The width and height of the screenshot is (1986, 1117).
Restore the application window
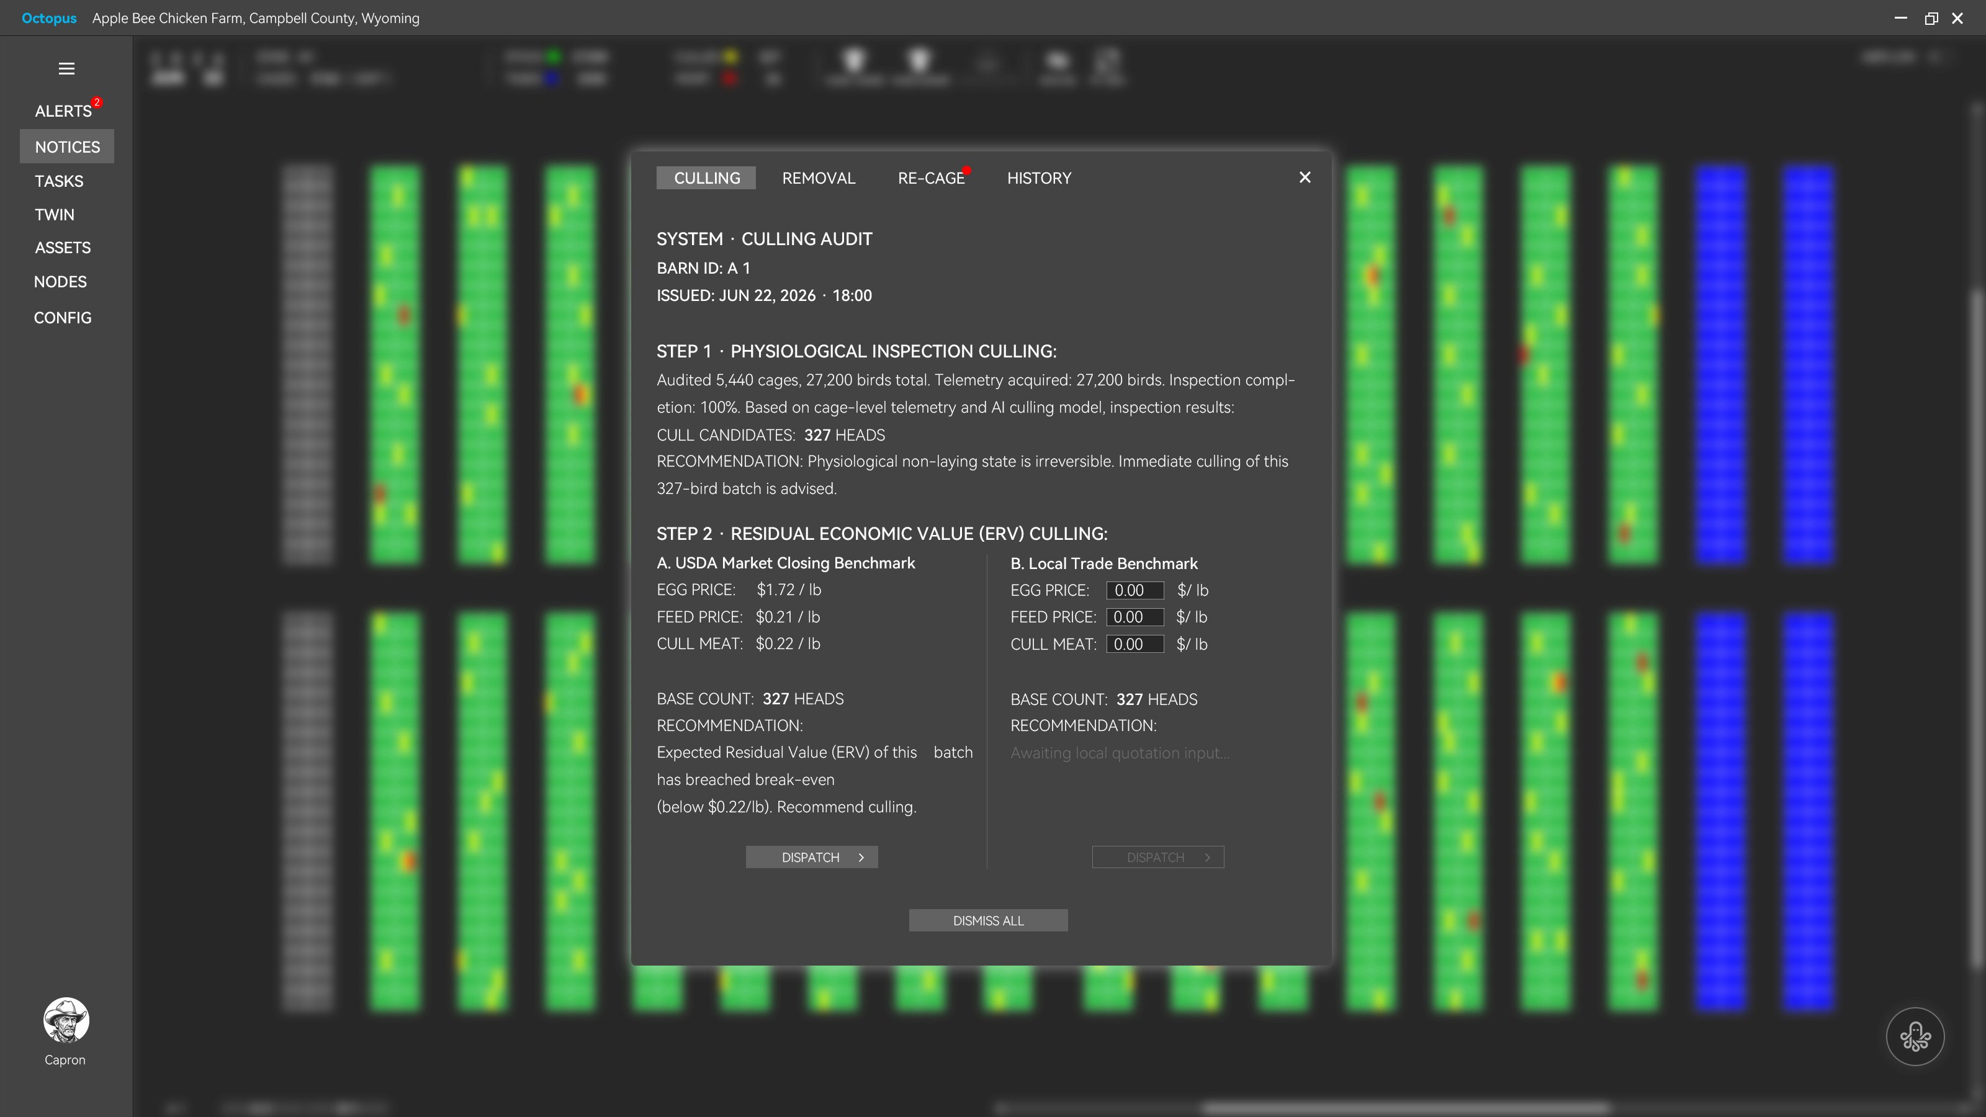1931,18
